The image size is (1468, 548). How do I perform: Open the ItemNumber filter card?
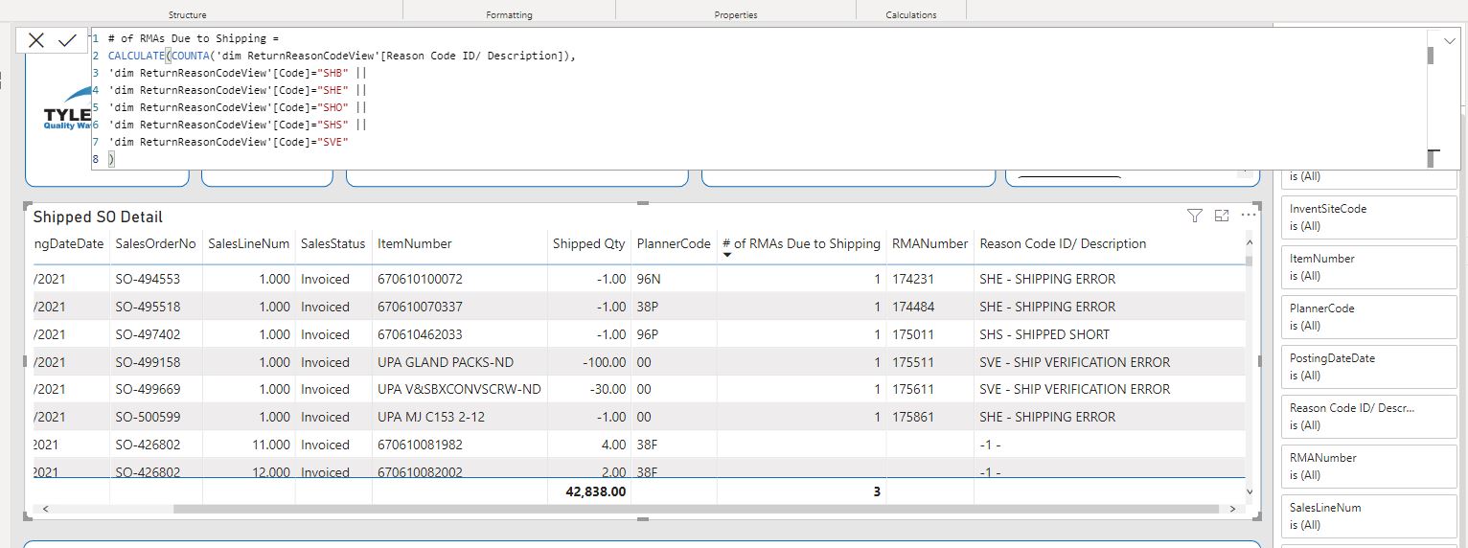1368,267
